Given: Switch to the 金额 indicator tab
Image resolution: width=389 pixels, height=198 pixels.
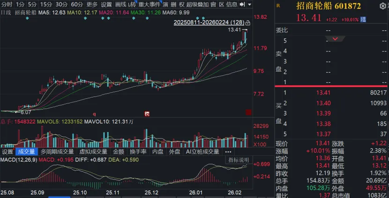Looking at the screenshot, I should pos(119,152).
